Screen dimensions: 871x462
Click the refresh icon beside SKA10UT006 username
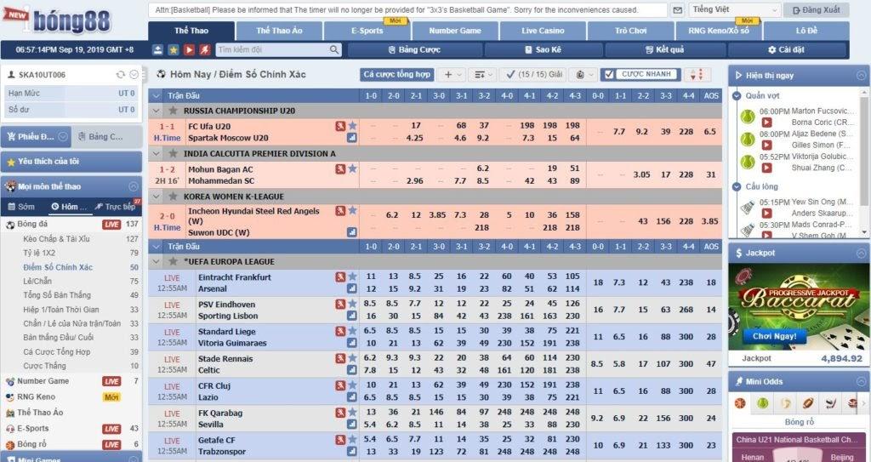click(121, 75)
